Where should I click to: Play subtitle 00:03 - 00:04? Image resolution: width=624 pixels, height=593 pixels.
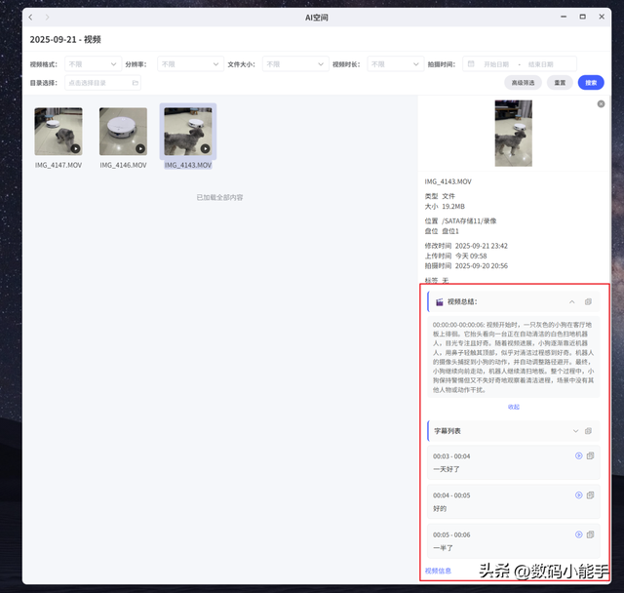click(578, 455)
